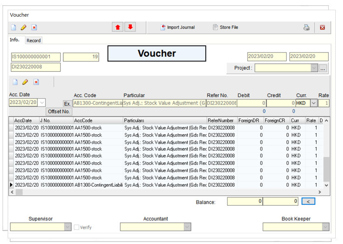Edit journal line with pencil icon

25,82
